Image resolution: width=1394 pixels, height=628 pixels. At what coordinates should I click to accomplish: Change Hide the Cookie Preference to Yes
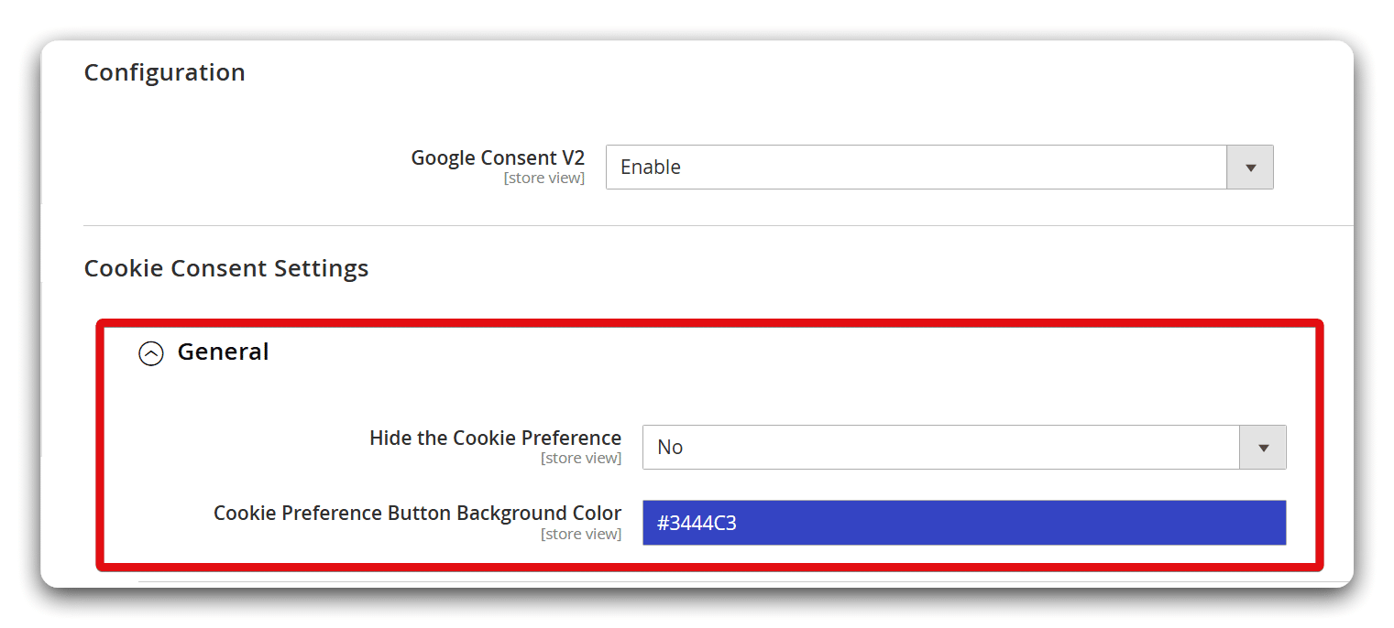(x=935, y=447)
